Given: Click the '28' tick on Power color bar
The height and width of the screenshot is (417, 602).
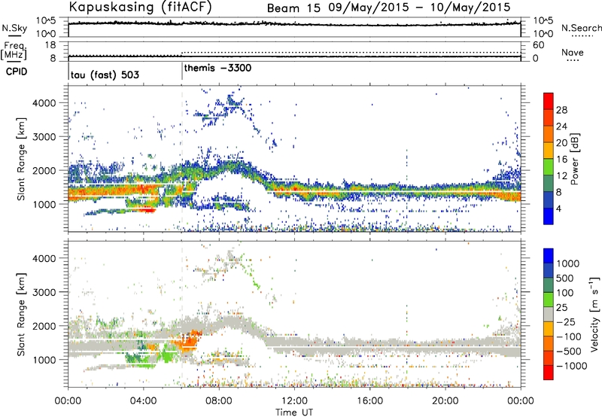Looking at the screenshot, I should [561, 110].
